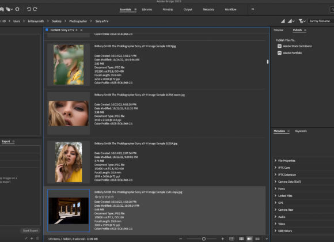This screenshot has width=334, height=242.
Task: Click the delete preset trash icon
Action: pos(37,239)
